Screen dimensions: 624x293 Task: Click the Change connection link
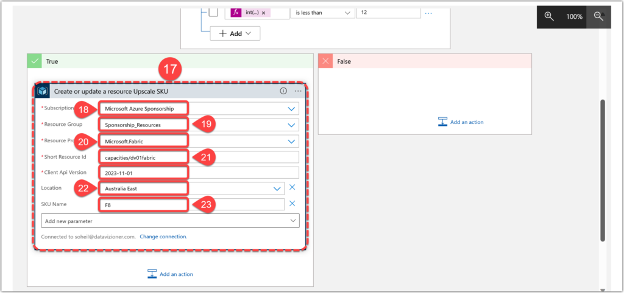tap(163, 236)
